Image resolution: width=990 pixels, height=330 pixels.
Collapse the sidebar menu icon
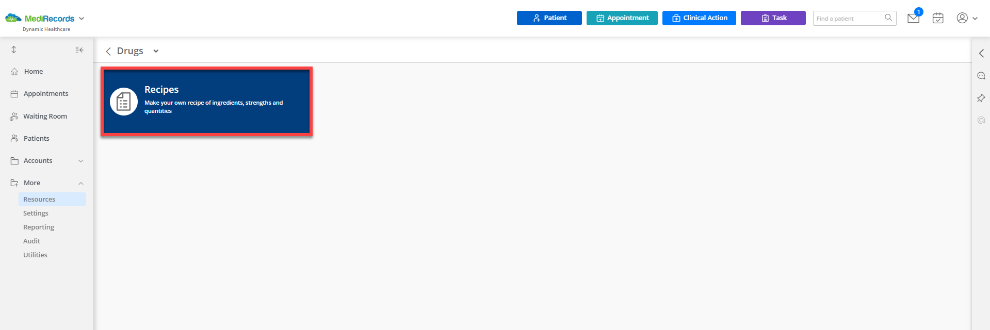point(79,50)
